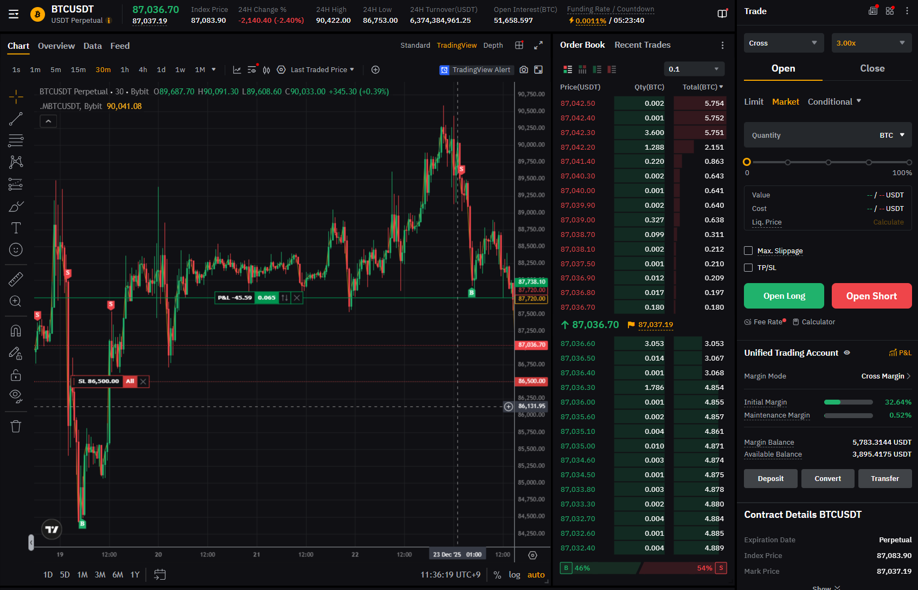Toggle auto scale on chart

pos(536,575)
